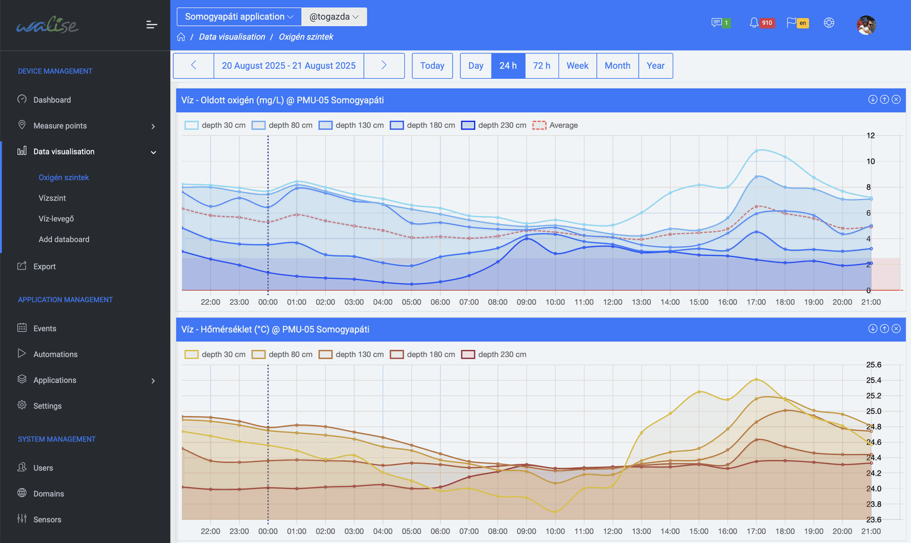Image resolution: width=911 pixels, height=543 pixels.
Task: Close the temperature chart panel
Action: pos(896,329)
